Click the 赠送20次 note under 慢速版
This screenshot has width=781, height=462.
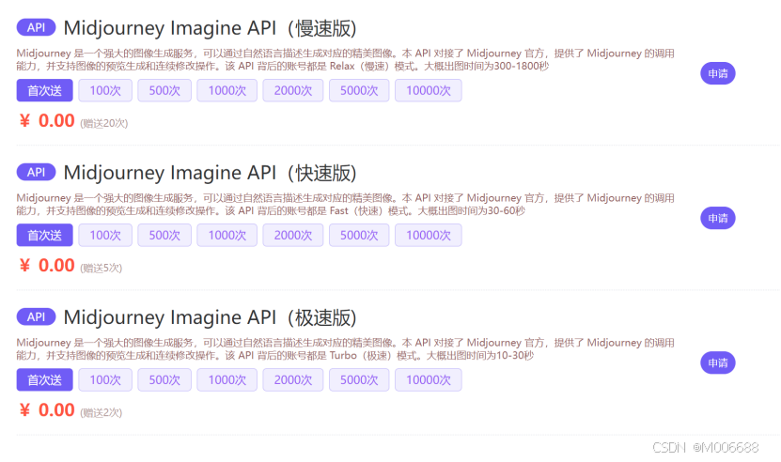click(103, 123)
